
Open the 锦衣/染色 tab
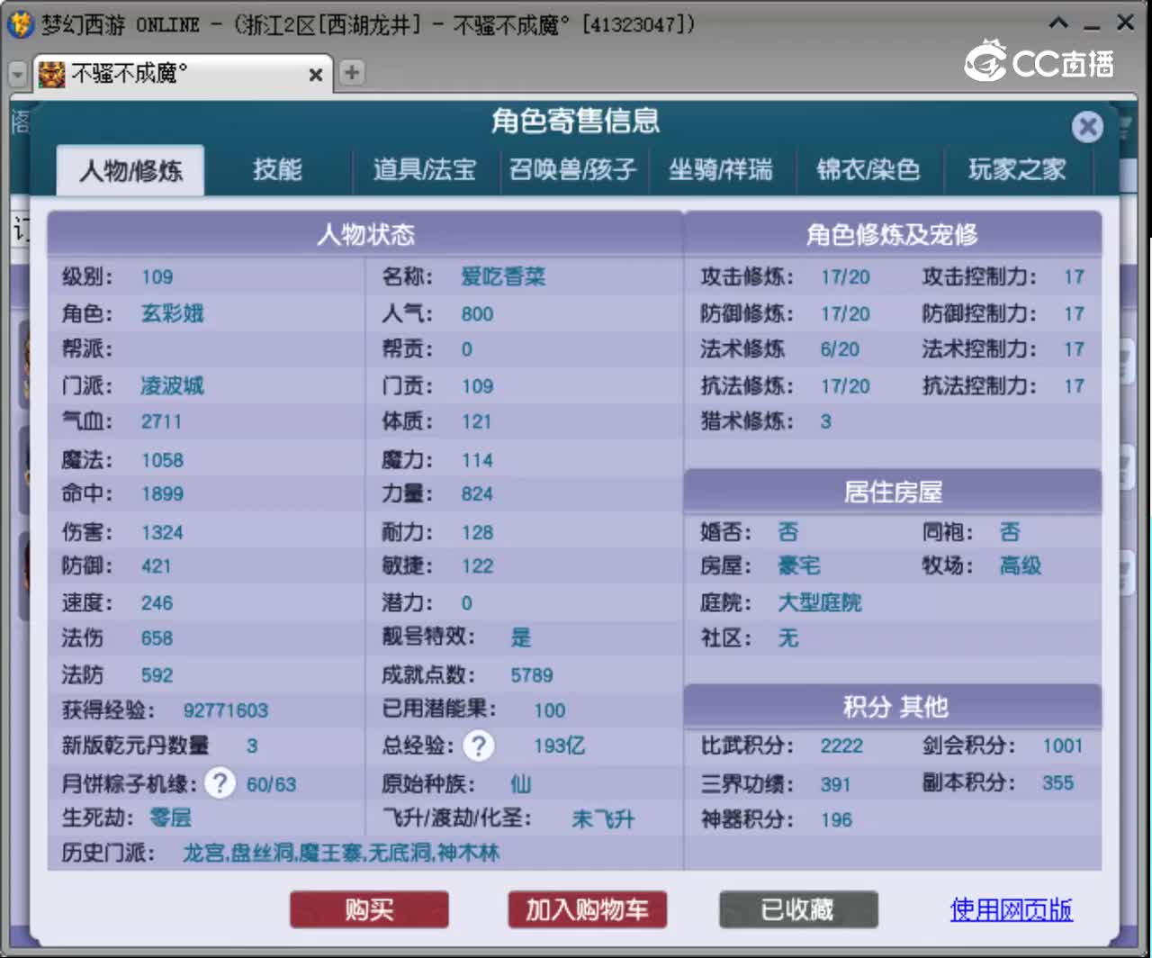868,169
